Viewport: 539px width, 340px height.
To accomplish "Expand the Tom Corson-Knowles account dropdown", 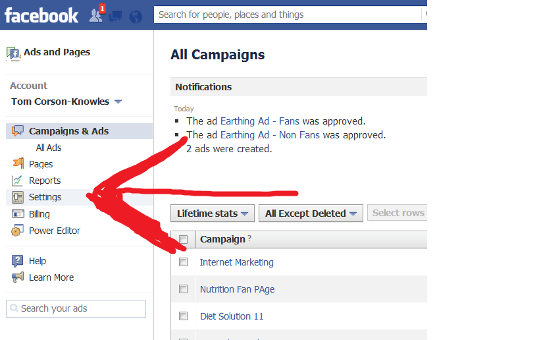I will click(x=118, y=102).
